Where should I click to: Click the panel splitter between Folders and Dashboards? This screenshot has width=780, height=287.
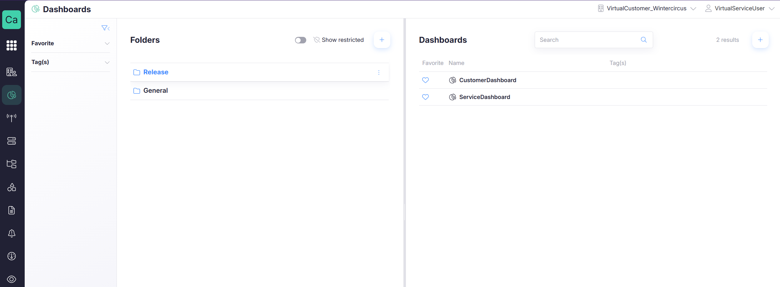pyautogui.click(x=404, y=153)
